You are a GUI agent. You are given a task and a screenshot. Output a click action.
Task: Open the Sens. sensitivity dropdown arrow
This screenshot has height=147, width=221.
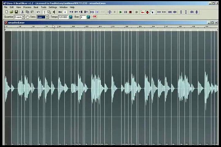click(47, 17)
